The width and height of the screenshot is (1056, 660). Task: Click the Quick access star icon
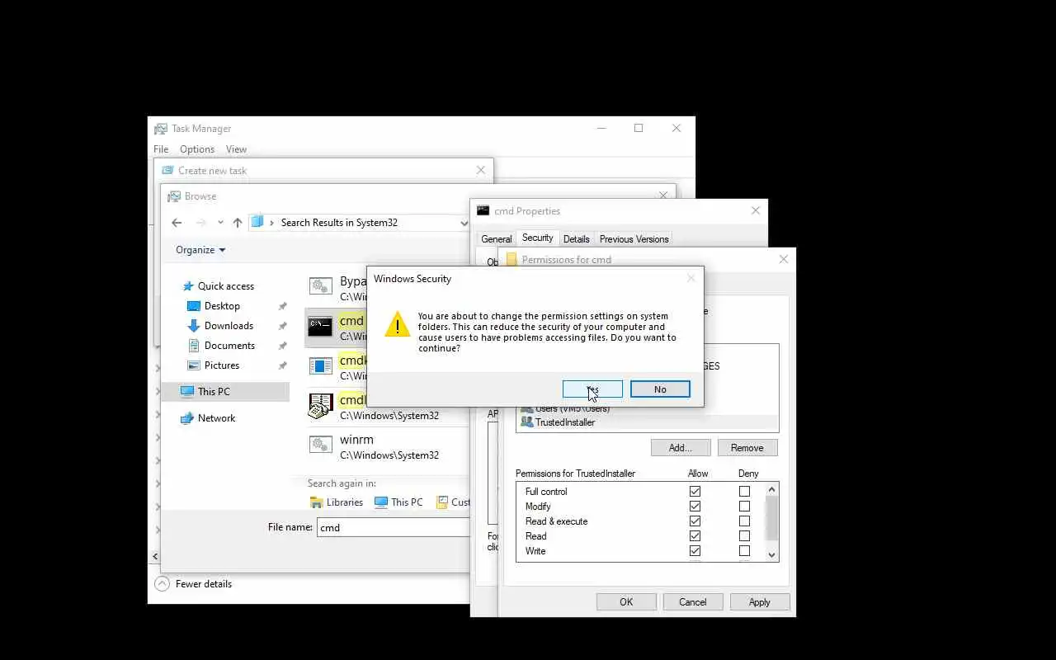188,286
